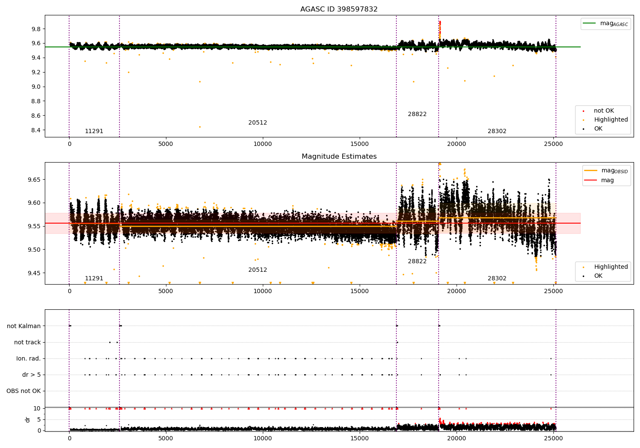Click the 9.0 y-tick on the top plot
640x448 pixels.
pyautogui.click(x=36, y=87)
